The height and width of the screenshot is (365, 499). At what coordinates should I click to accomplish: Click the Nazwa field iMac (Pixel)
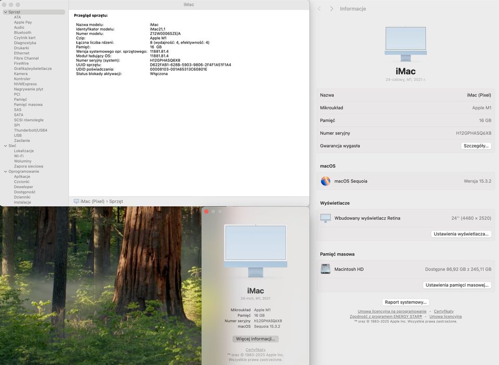coord(479,95)
